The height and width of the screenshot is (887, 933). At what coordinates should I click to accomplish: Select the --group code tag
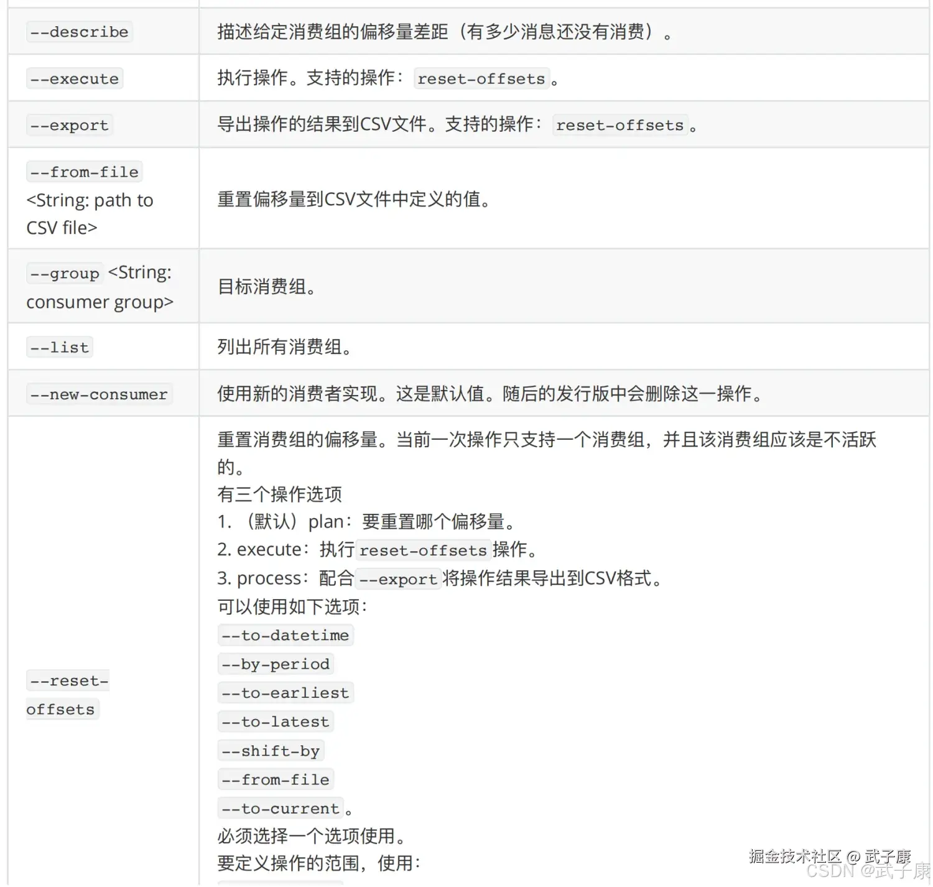tap(65, 273)
